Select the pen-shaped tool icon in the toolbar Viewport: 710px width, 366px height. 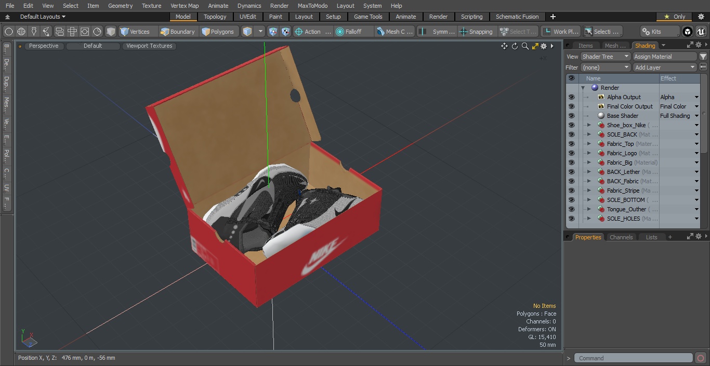click(x=34, y=32)
